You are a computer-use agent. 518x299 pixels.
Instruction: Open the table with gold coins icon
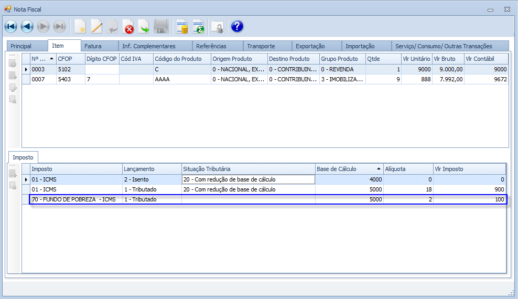[x=182, y=27]
